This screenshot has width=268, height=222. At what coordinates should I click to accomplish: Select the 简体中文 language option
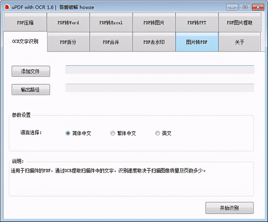click(68, 133)
